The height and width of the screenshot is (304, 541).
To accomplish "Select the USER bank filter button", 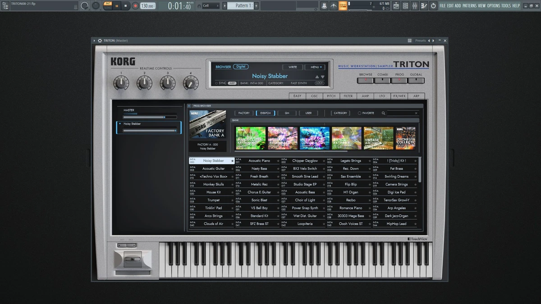I will tap(308, 113).
